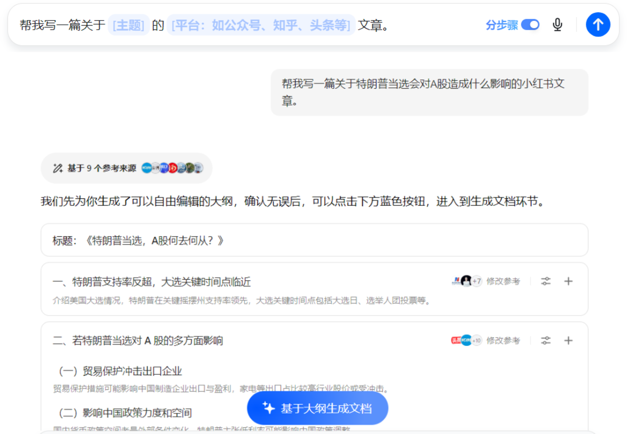Open adjust settings icon for section two
The width and height of the screenshot is (627, 434).
(x=546, y=340)
